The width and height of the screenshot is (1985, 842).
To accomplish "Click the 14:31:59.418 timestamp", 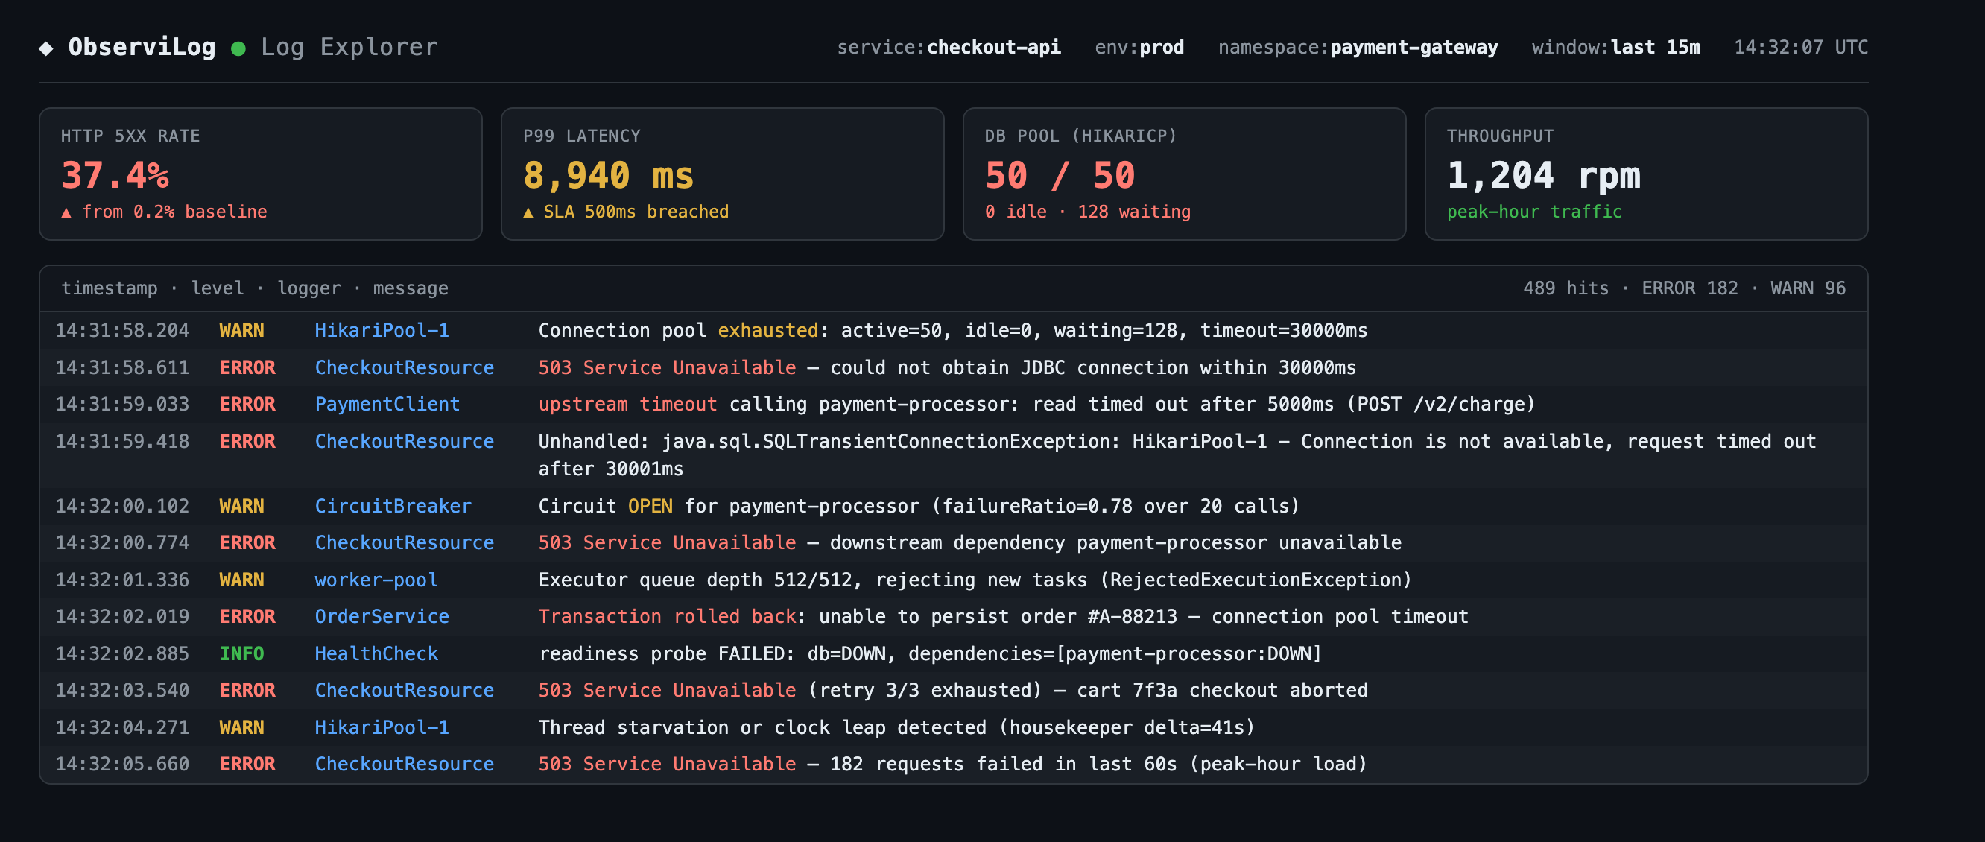I will click(x=121, y=441).
